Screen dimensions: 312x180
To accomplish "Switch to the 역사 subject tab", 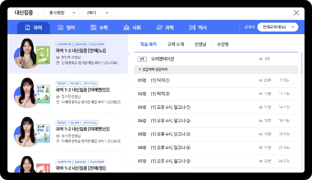I will [198, 28].
